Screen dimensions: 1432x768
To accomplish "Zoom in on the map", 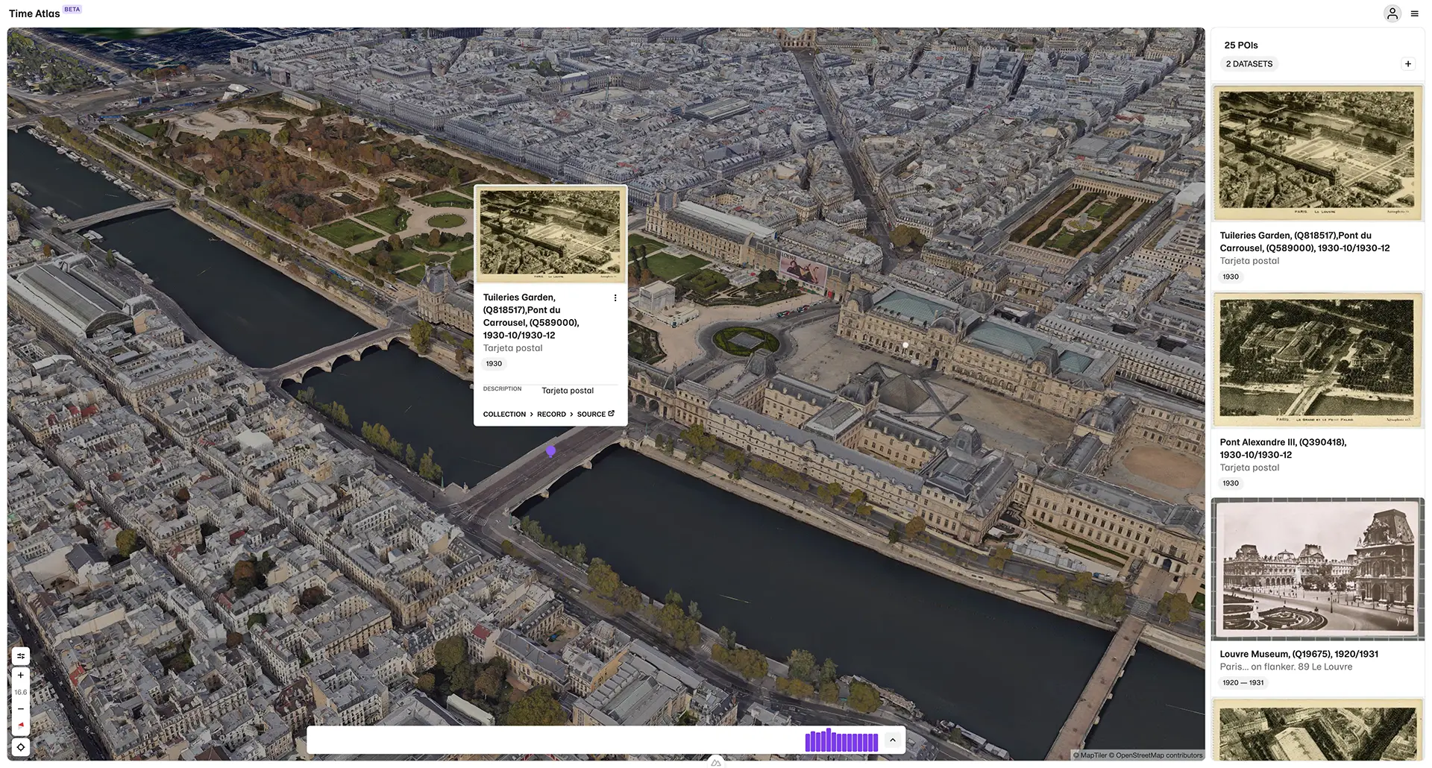I will tap(21, 676).
